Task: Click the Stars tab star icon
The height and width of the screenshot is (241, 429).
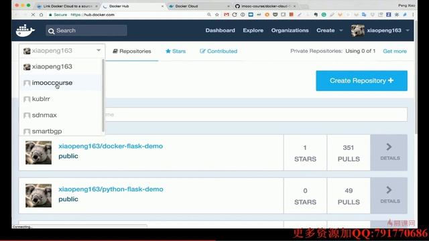Action: tap(168, 51)
